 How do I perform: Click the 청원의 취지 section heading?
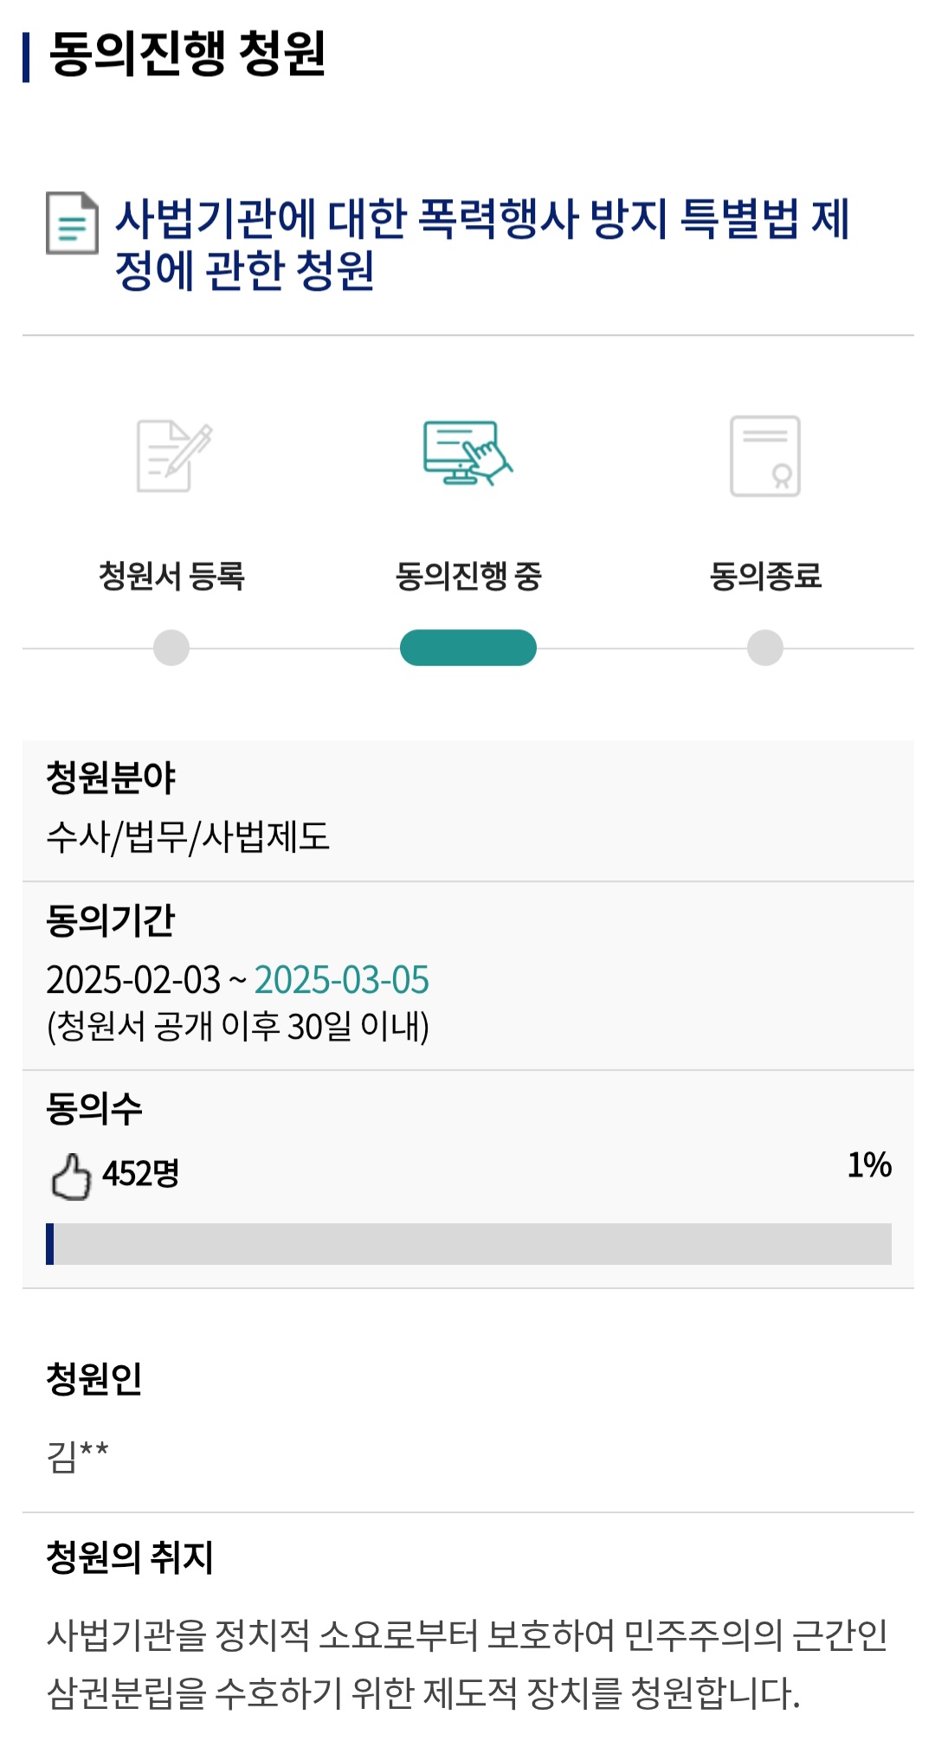(130, 1557)
